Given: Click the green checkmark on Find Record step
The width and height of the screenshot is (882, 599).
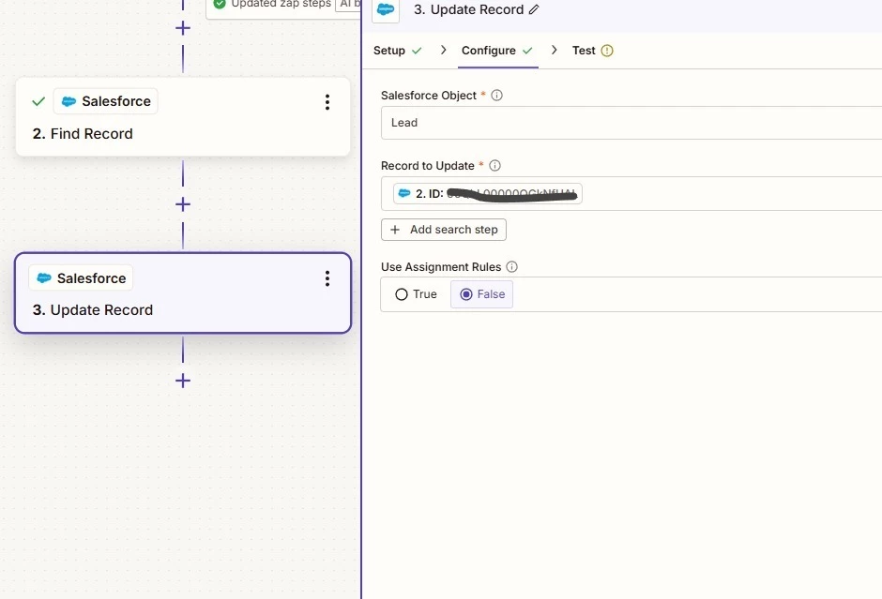Looking at the screenshot, I should coord(38,101).
